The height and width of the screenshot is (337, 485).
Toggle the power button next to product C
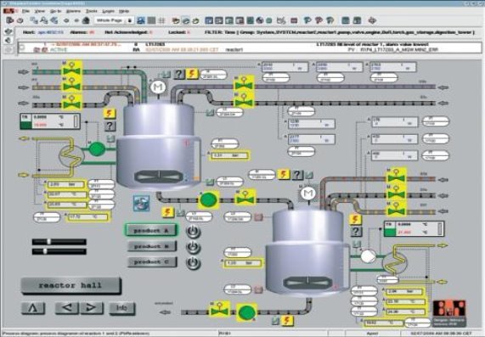click(193, 263)
